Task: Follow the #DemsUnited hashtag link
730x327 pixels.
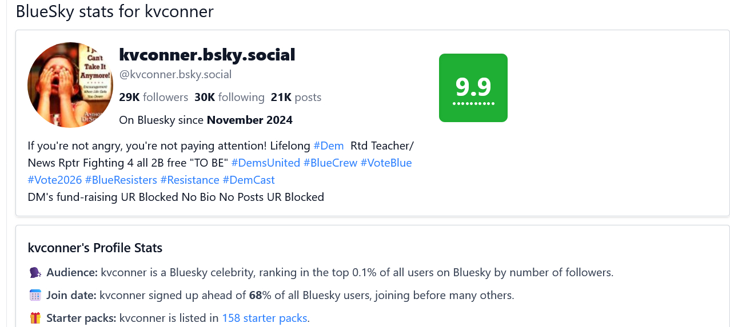Action: 265,163
